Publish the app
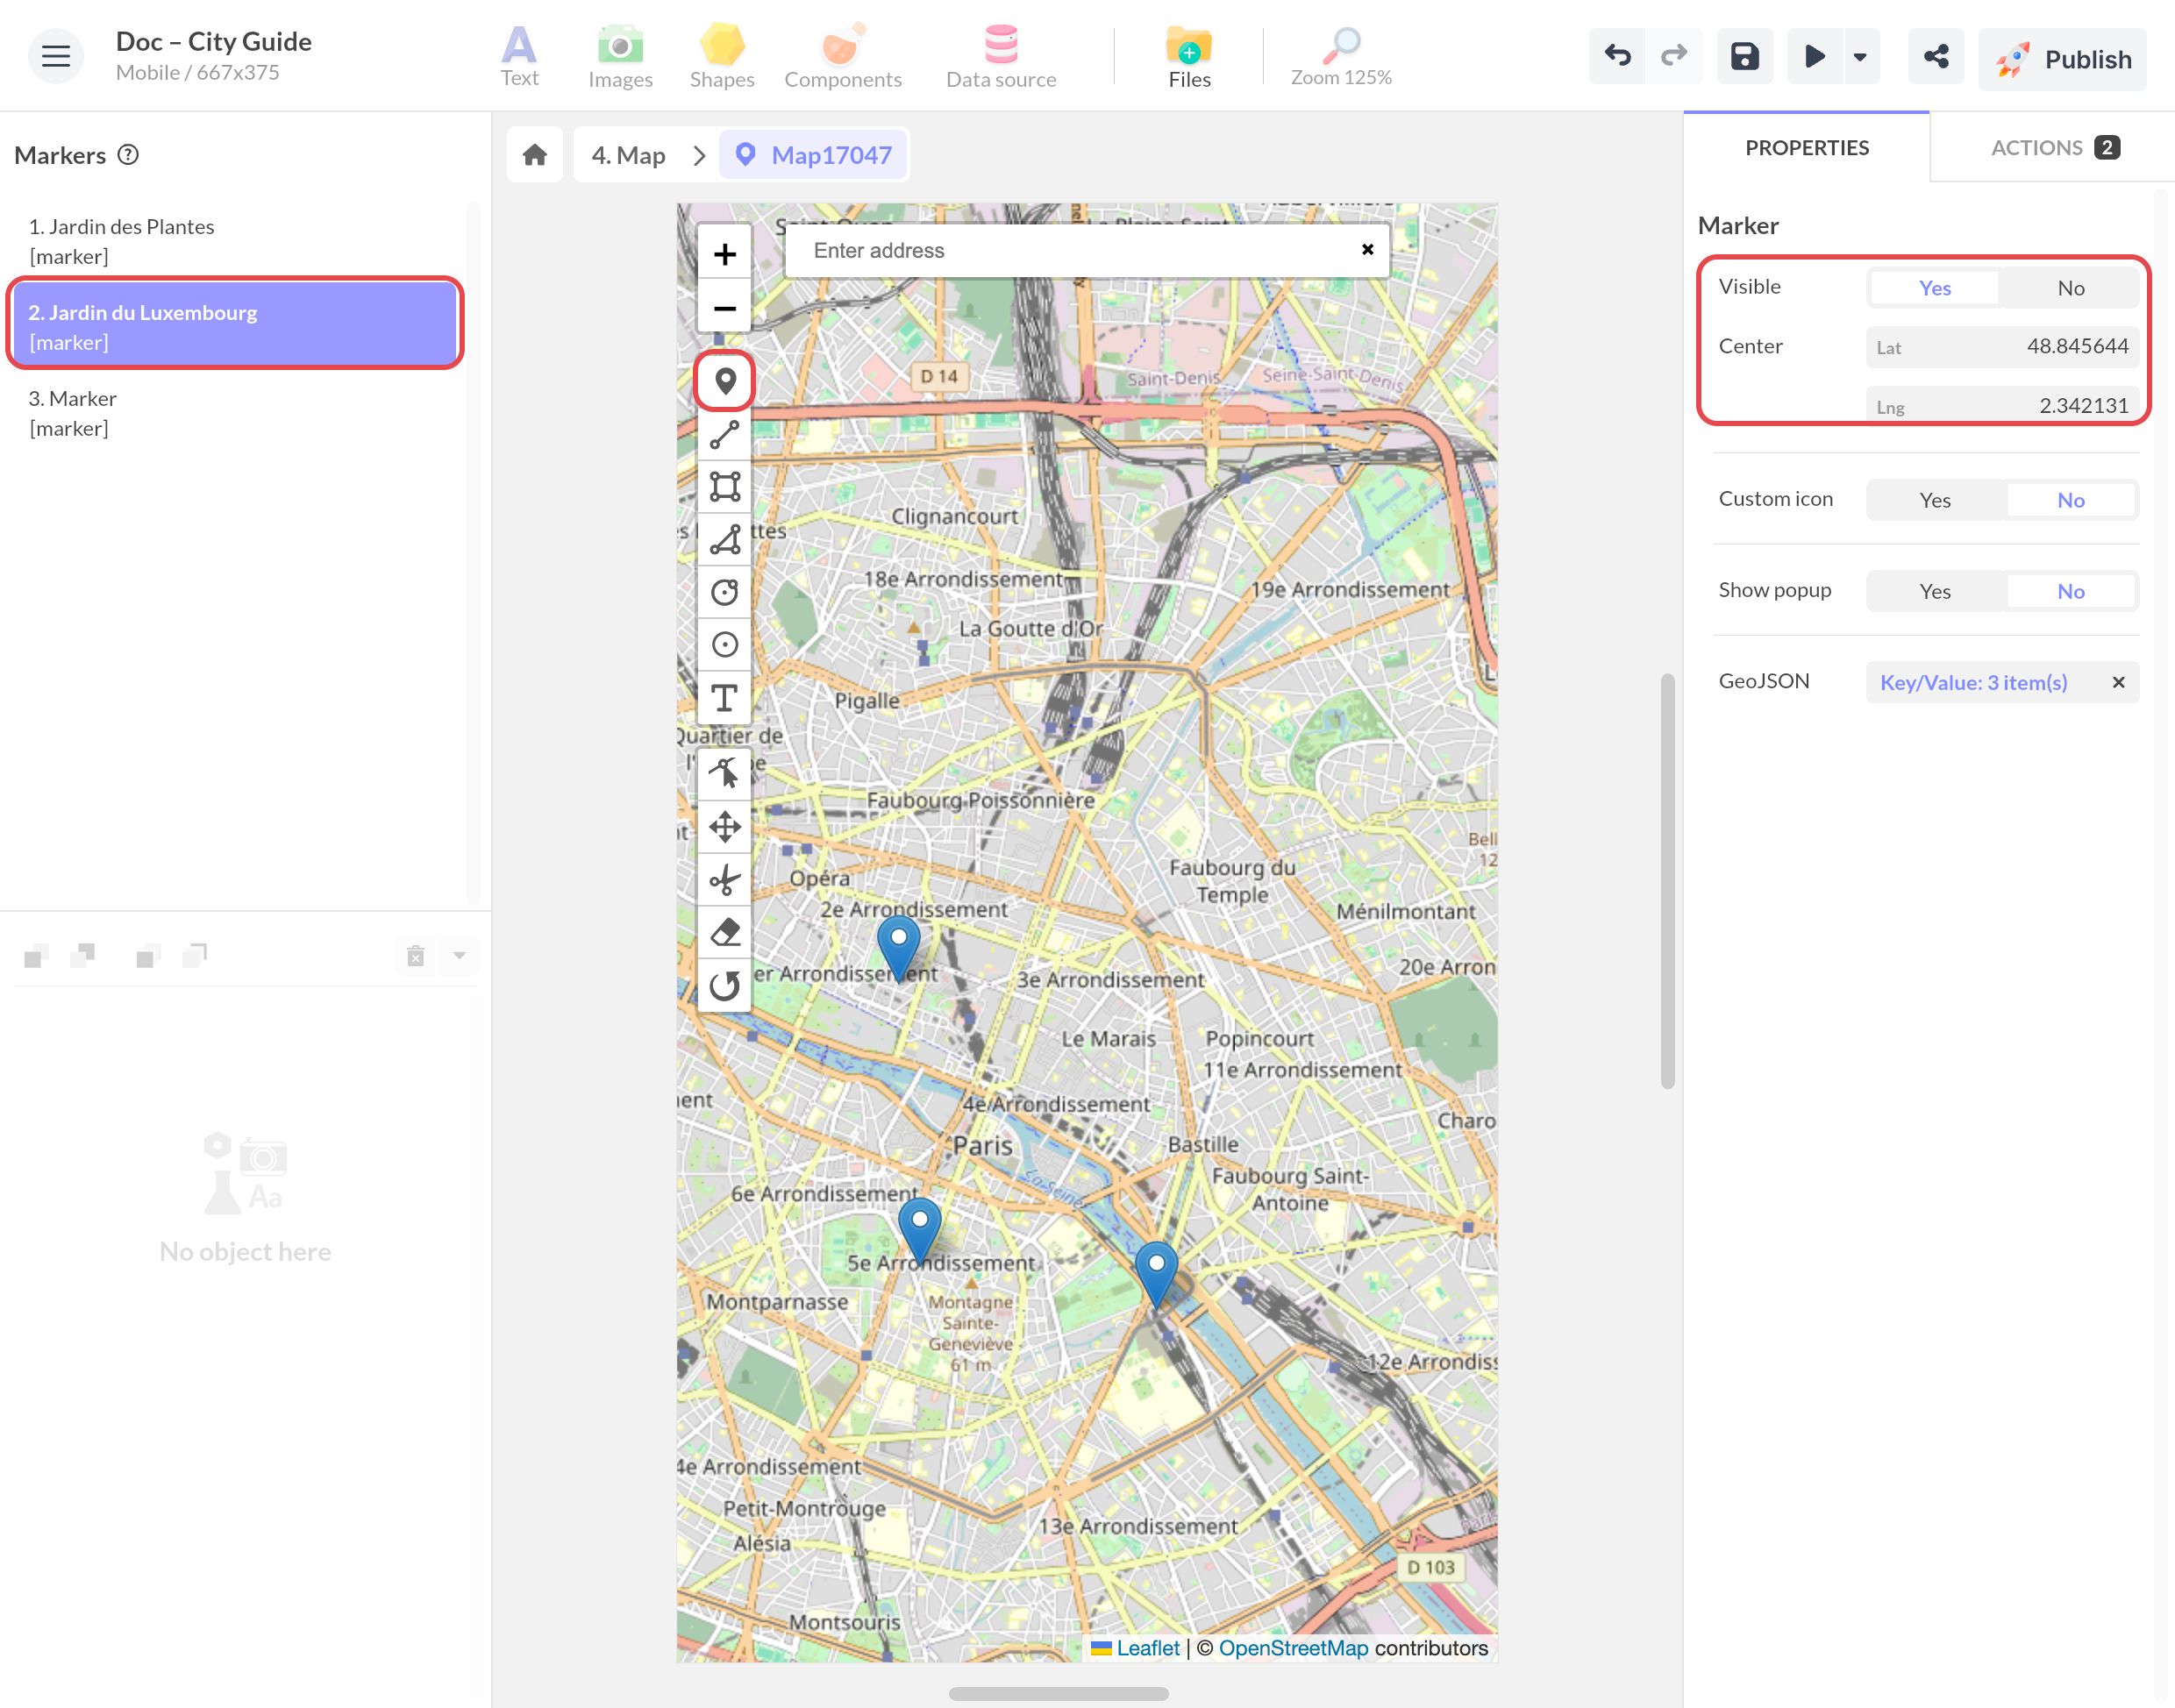 click(x=2062, y=59)
